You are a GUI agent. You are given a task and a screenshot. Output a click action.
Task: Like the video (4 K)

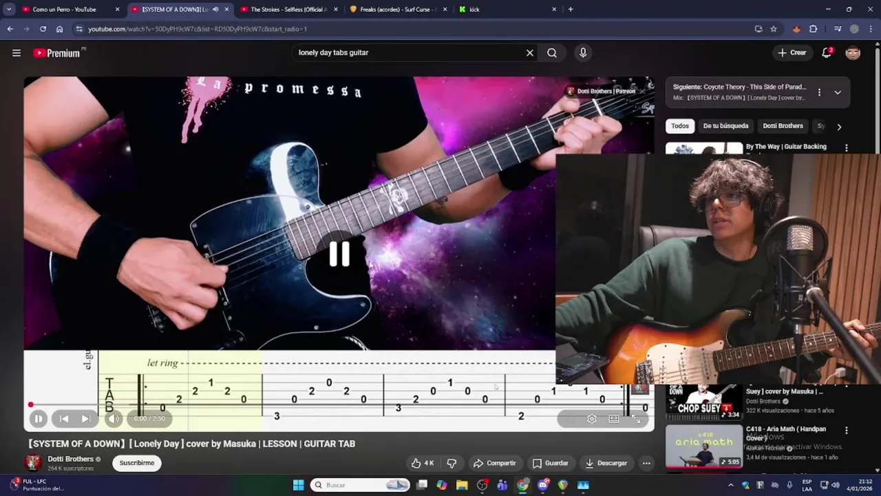[423, 463]
